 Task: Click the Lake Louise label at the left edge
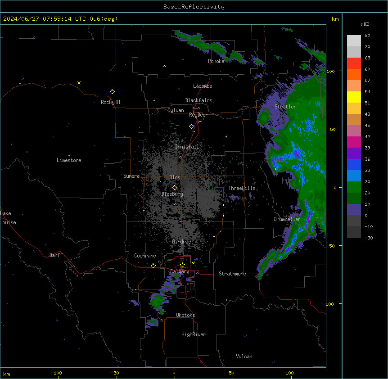tap(8, 218)
